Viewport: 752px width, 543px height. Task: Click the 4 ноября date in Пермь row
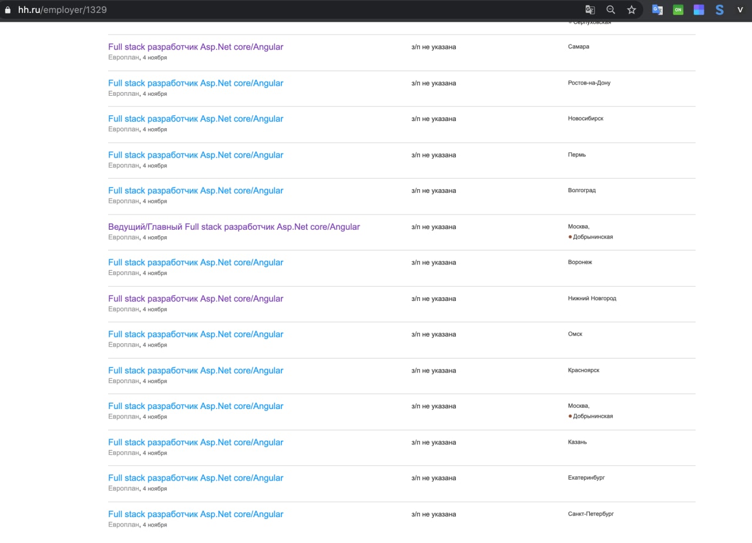pos(155,166)
